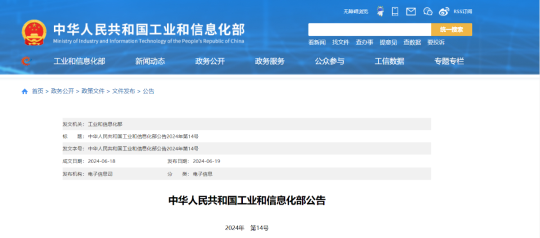Click the red swirl icon beside the navigation menu
Image resolution: width=540 pixels, height=238 pixels.
point(25,61)
